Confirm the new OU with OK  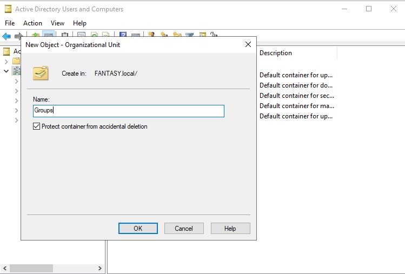[138, 228]
